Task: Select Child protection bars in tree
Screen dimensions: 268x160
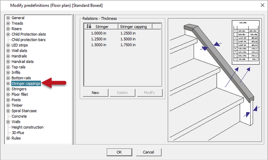Action: coord(29,40)
